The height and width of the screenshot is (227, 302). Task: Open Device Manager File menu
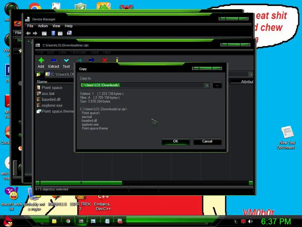30,26
